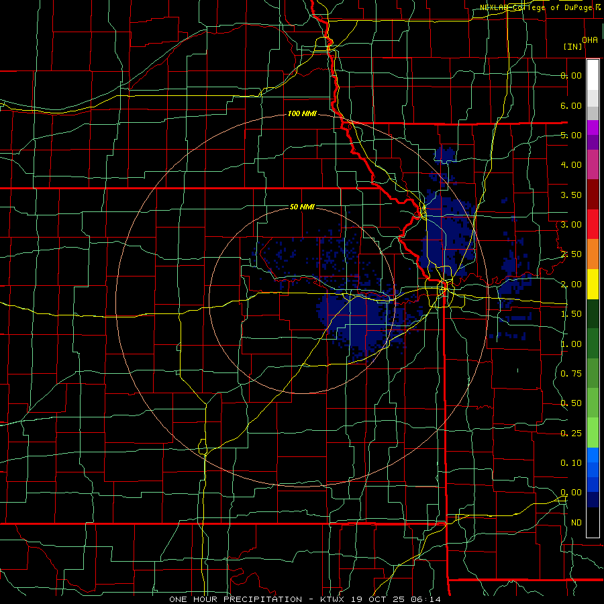Click the 0.25 legend value

571,434
